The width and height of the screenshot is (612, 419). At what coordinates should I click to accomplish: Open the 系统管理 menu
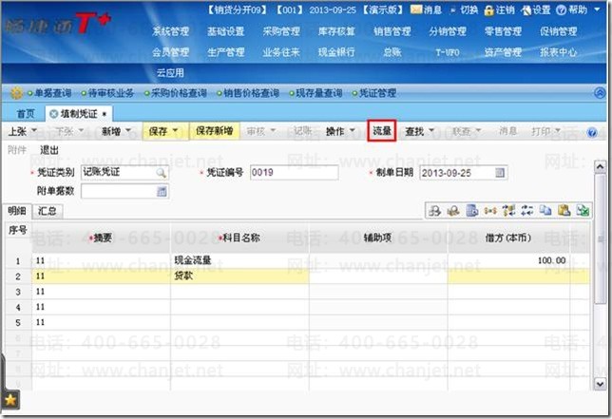[x=170, y=31]
